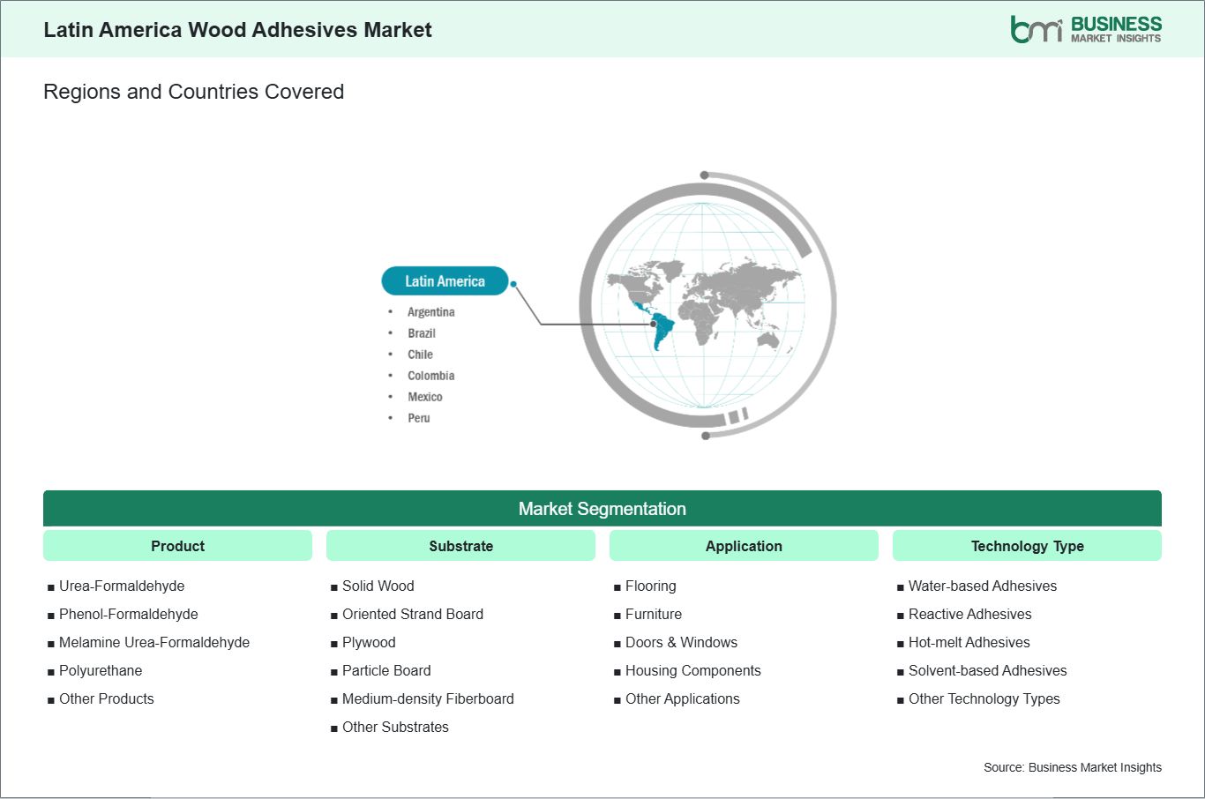
Task: Click the Solvent-based Adhesives item
Action: pos(987,670)
